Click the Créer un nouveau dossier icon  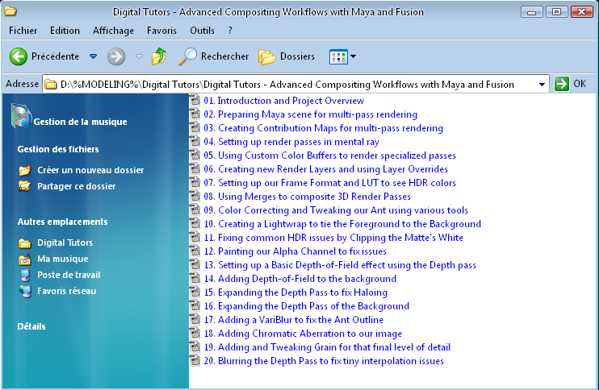(25, 170)
